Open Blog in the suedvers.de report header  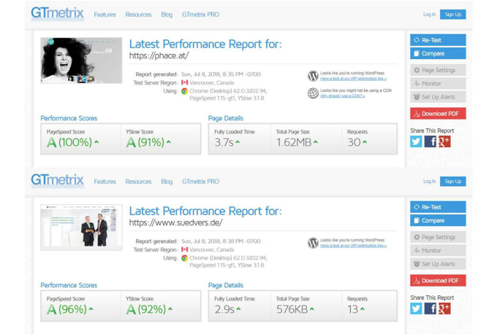167,182
